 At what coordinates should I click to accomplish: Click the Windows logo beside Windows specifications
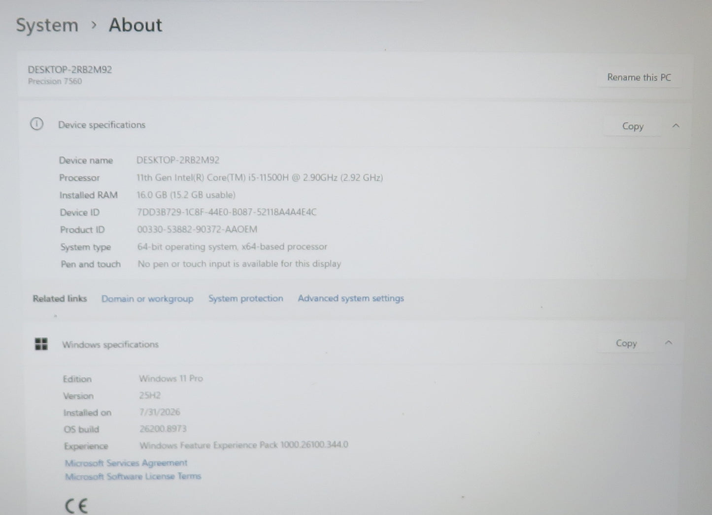tap(41, 344)
